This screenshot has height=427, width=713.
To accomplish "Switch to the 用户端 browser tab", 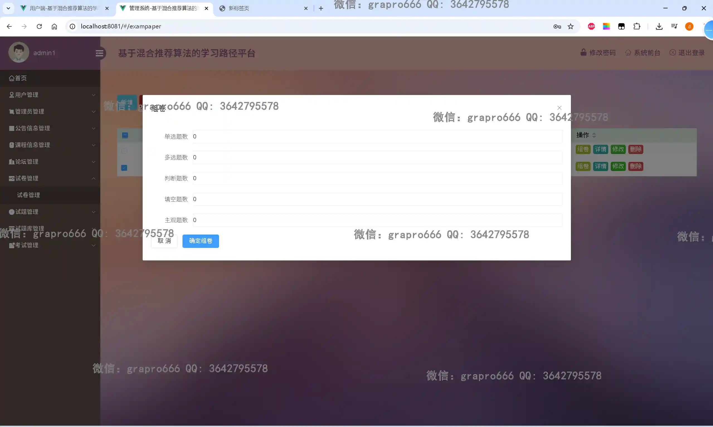I will coord(63,8).
